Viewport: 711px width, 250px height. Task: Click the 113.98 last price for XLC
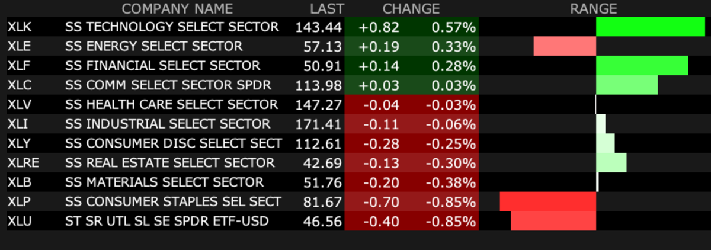tap(319, 85)
